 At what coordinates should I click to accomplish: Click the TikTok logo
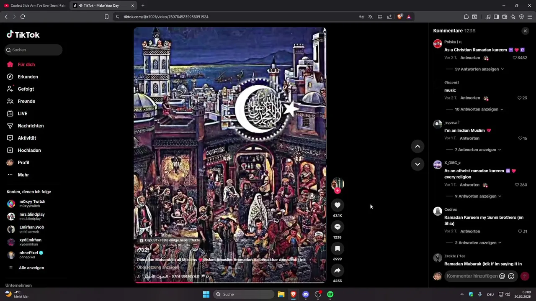point(23,35)
